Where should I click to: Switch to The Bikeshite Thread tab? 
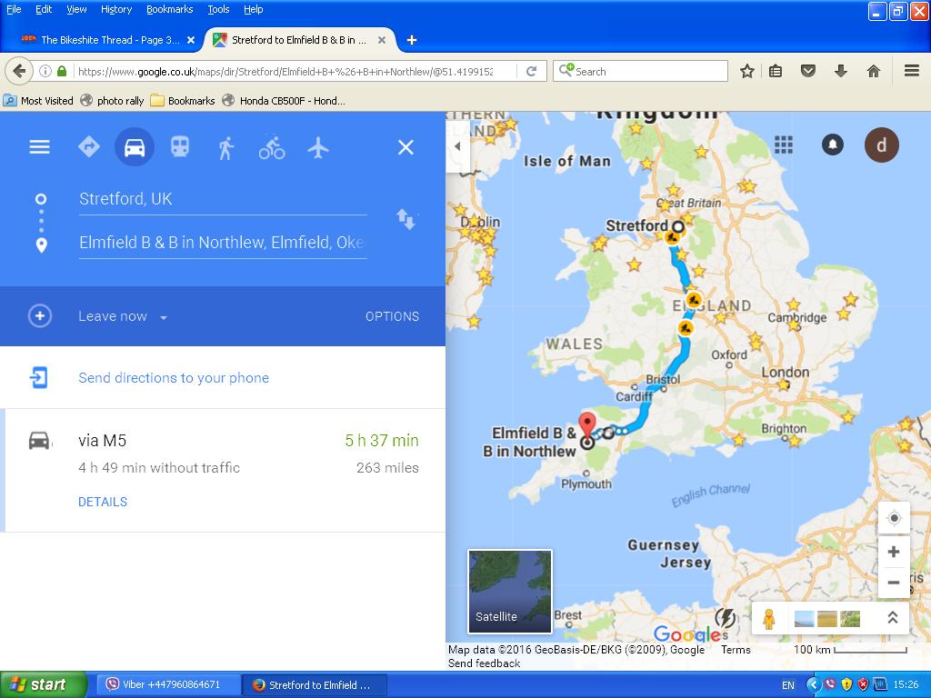click(x=101, y=40)
